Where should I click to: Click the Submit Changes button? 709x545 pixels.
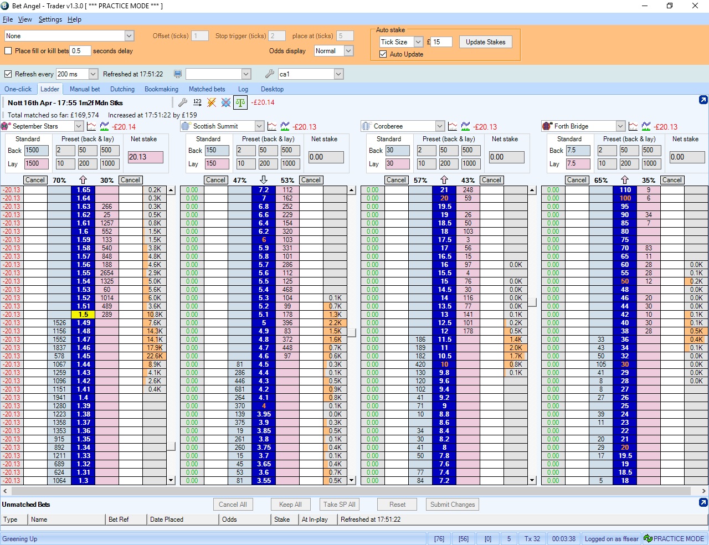click(453, 505)
